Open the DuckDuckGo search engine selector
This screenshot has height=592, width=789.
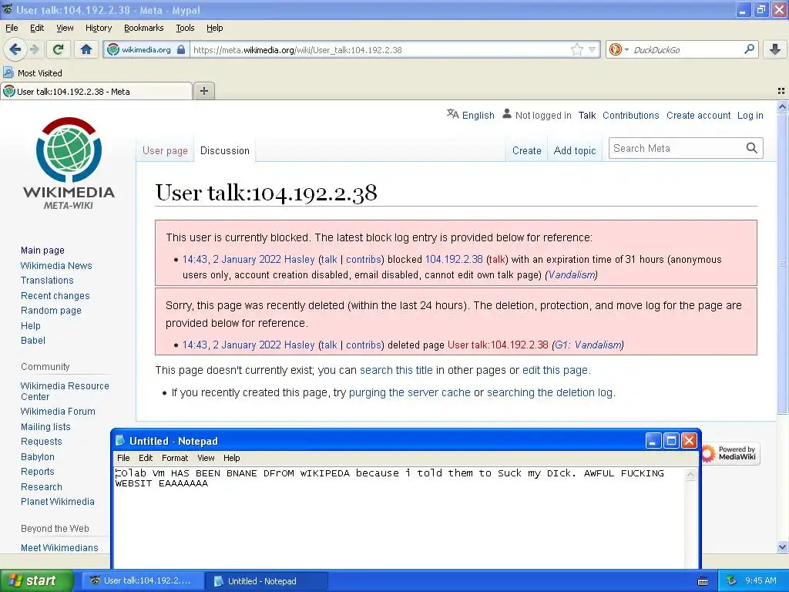(619, 49)
